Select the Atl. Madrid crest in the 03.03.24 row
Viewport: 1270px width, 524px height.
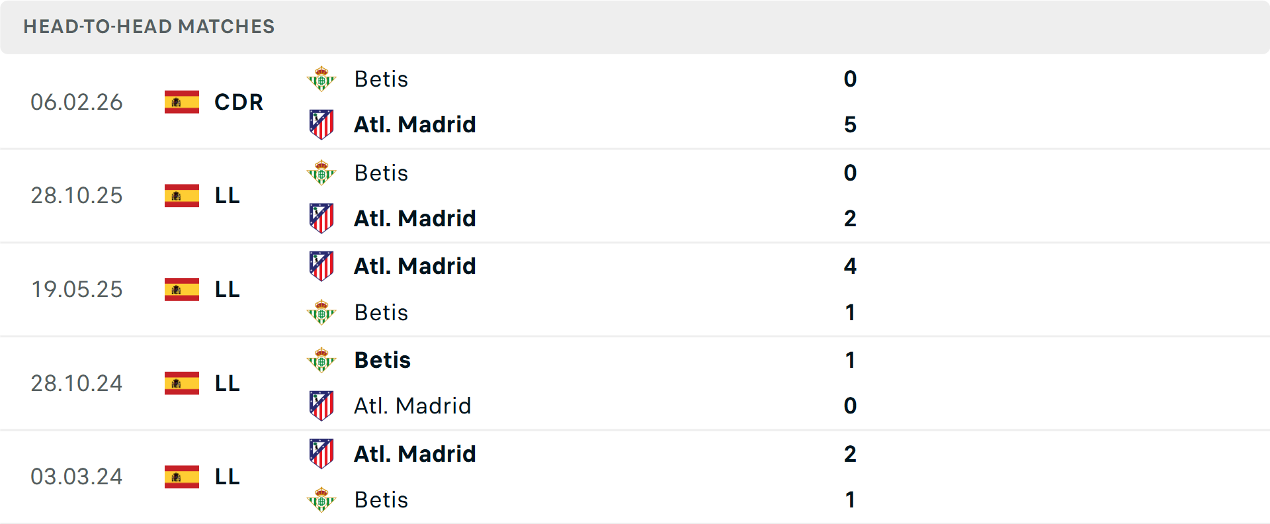322,453
